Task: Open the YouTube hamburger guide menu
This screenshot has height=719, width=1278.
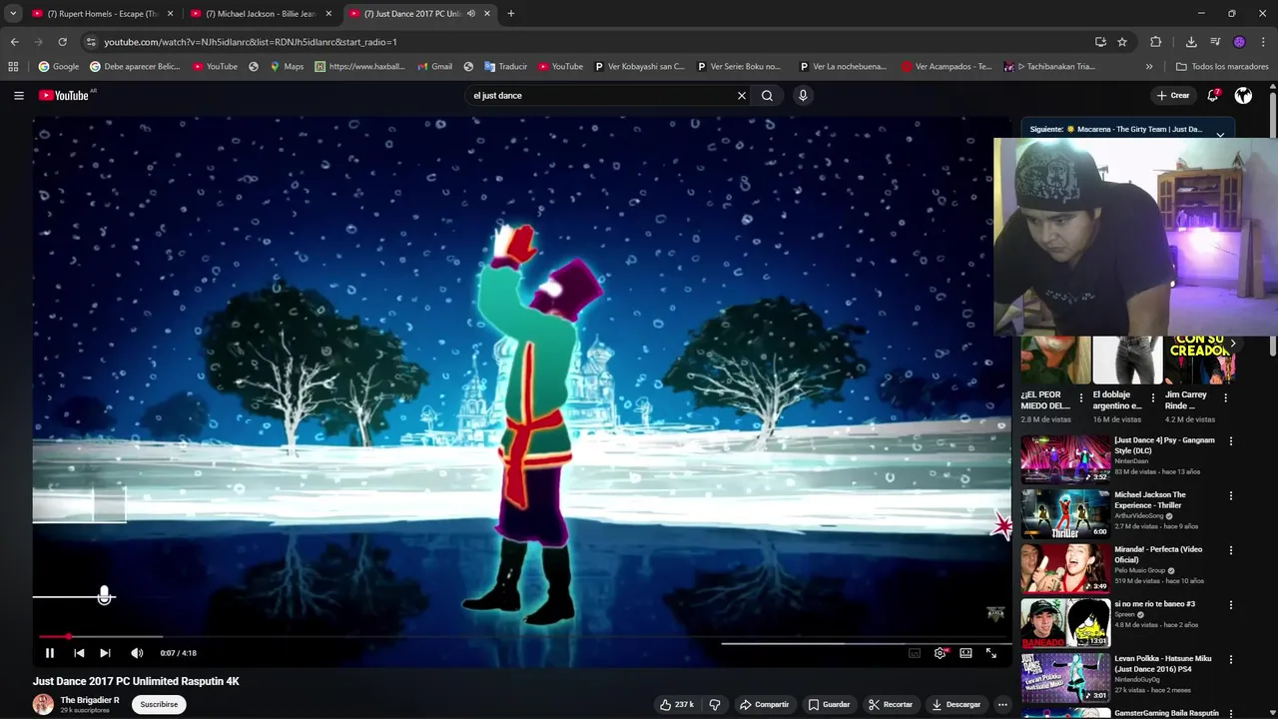Action: pos(18,96)
